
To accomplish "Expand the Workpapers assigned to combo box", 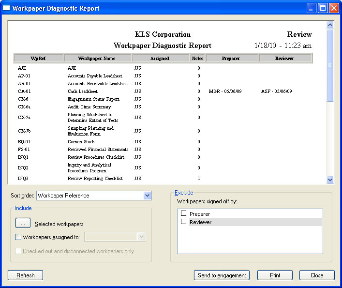I will point(141,237).
